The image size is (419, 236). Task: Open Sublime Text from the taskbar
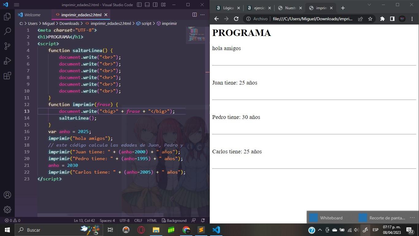click(201, 230)
